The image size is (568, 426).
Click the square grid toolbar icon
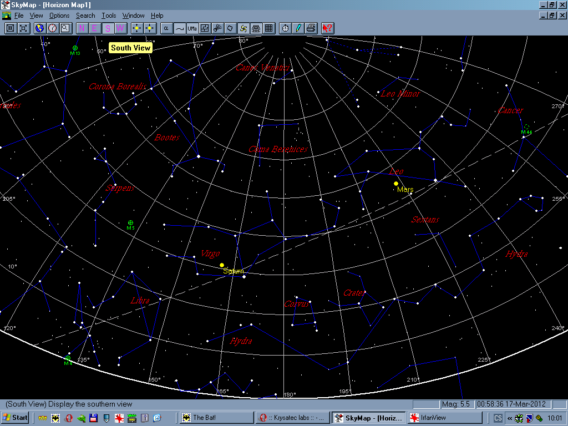pos(269,28)
